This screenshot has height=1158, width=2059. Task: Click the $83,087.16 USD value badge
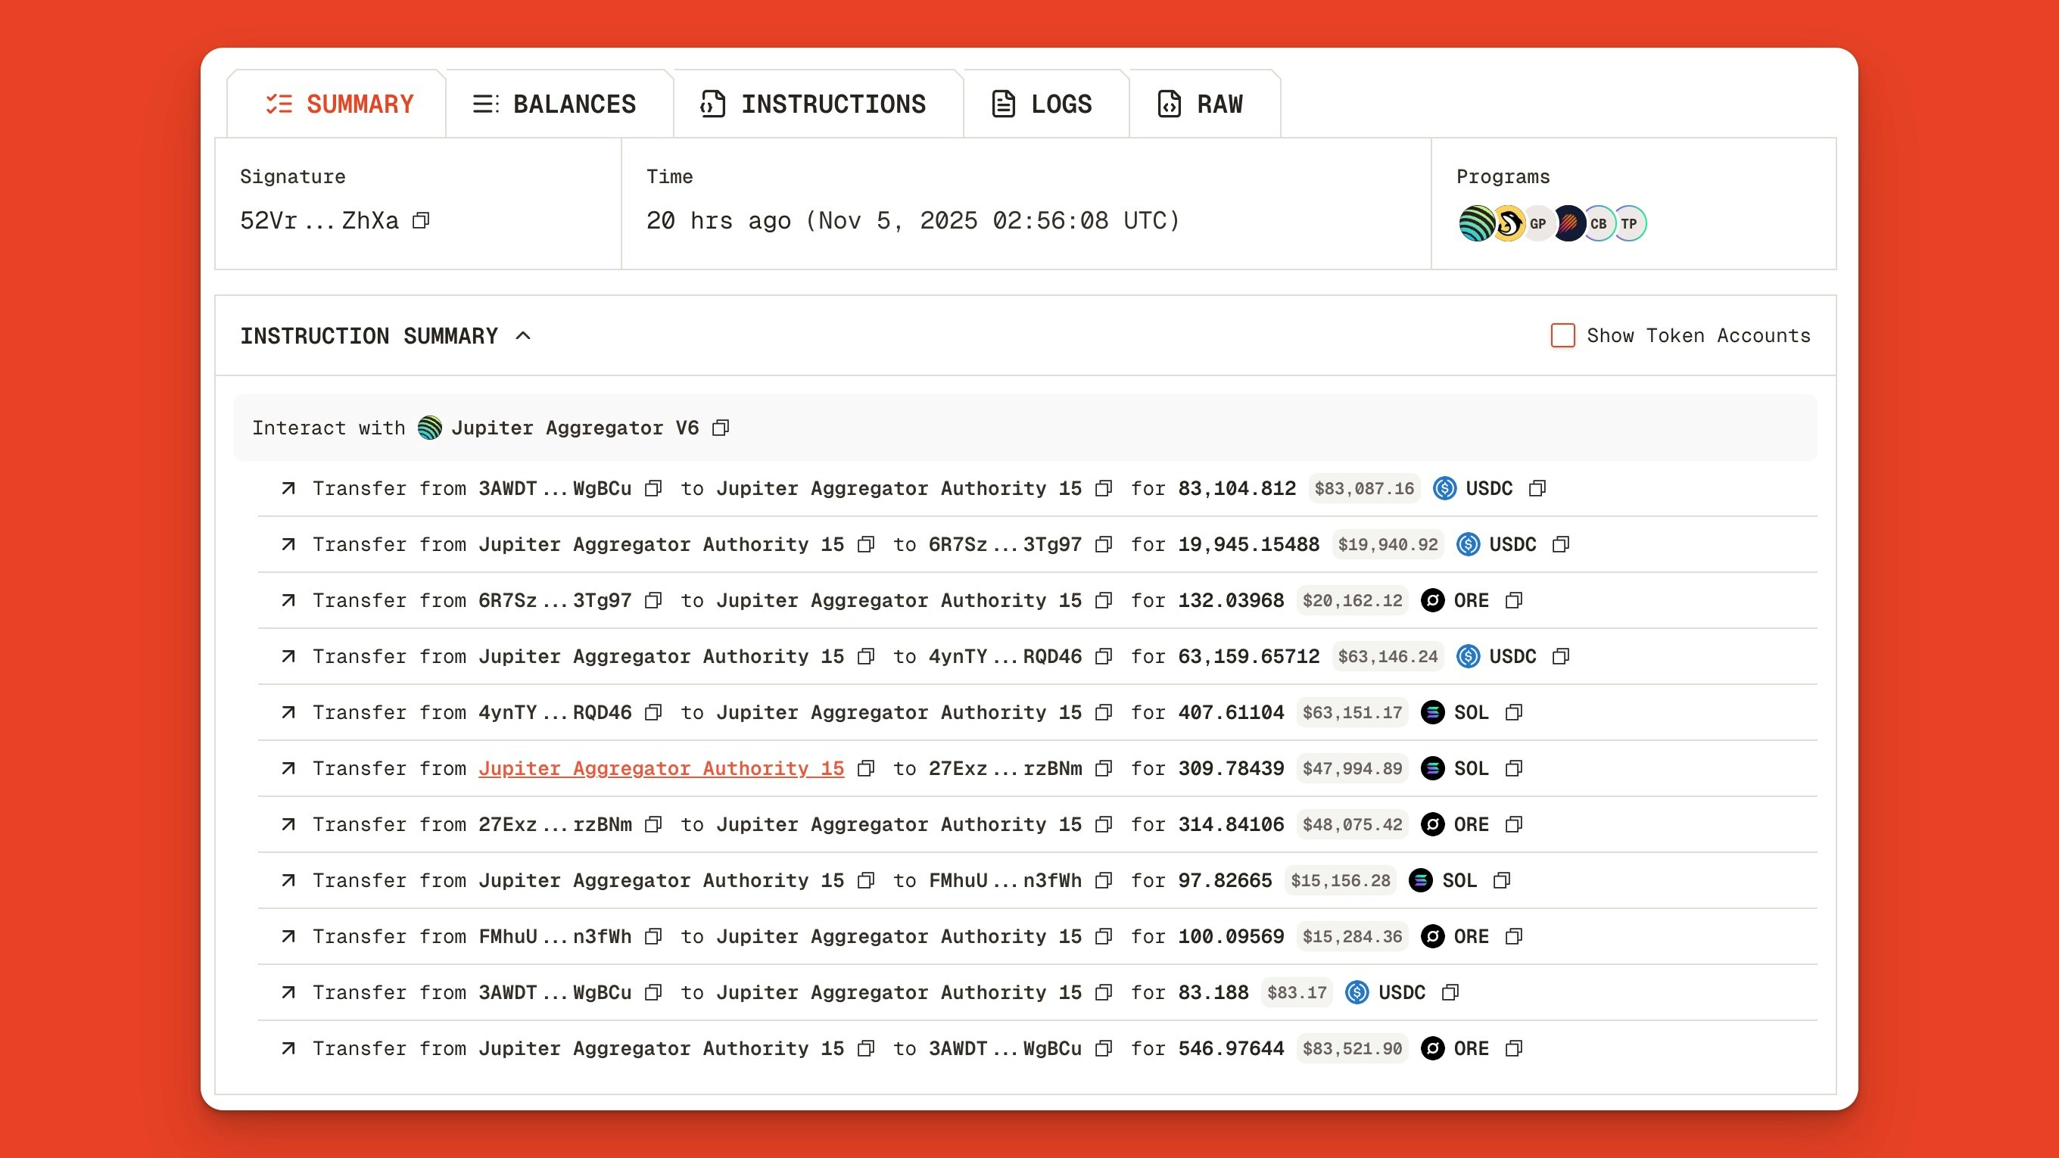1363,488
